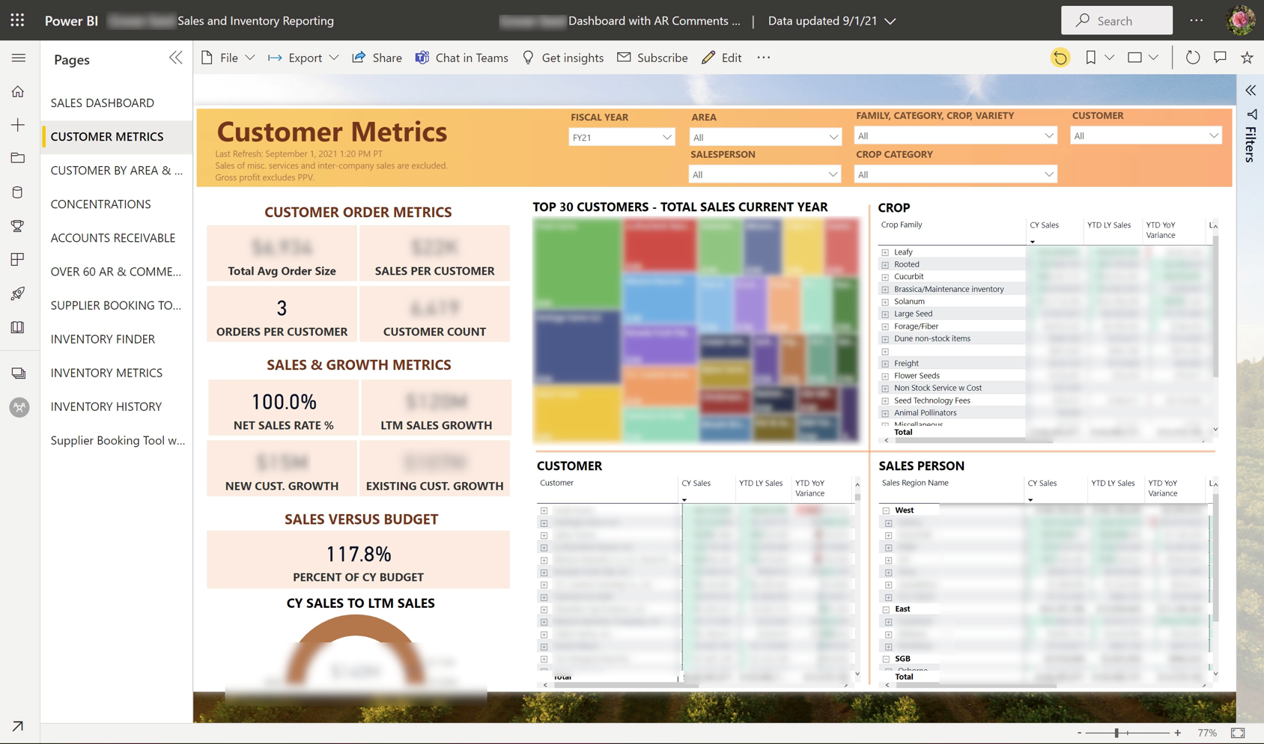Image resolution: width=1264 pixels, height=744 pixels.
Task: Click the zoom out minus button
Action: tap(1079, 733)
